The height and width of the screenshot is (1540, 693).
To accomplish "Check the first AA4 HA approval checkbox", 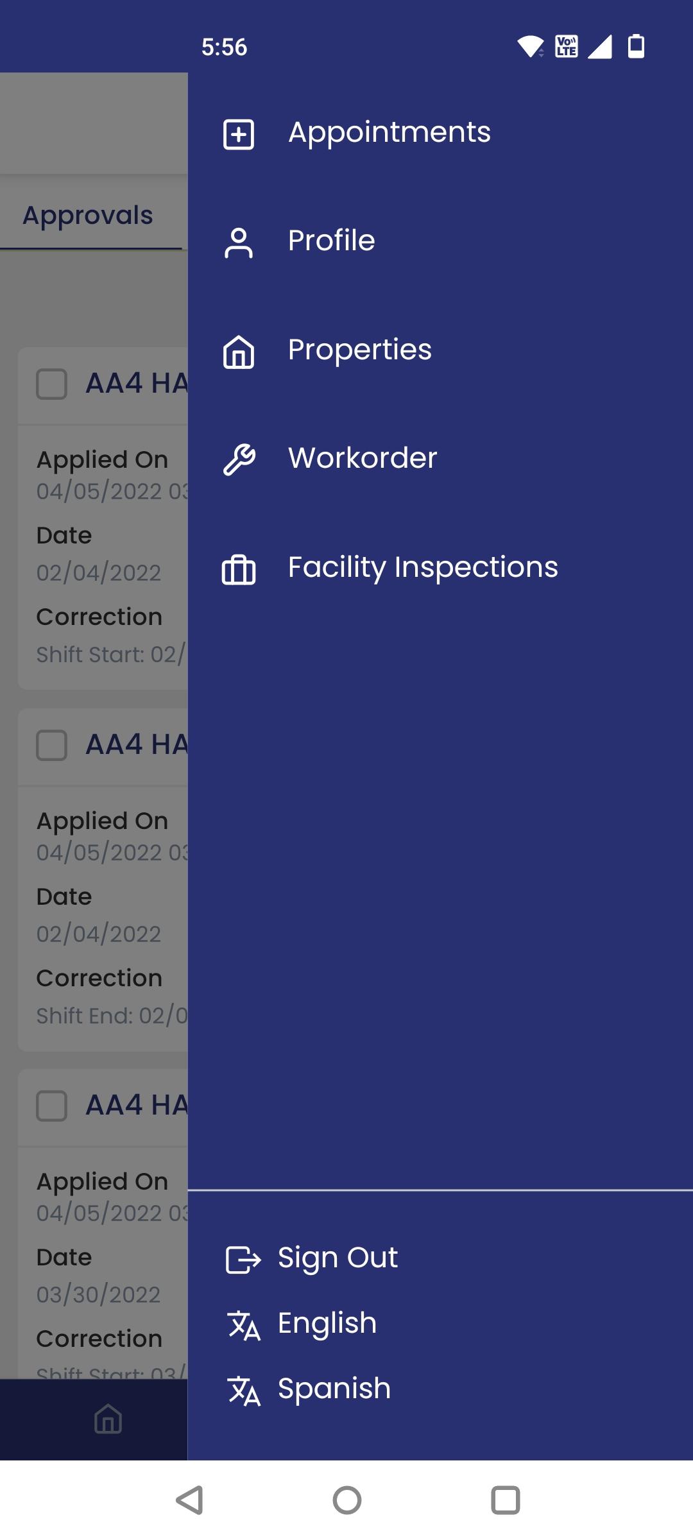I will tap(52, 384).
